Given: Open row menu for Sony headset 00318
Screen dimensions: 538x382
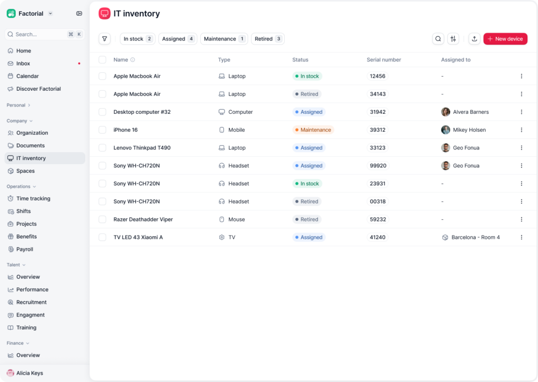Looking at the screenshot, I should [x=522, y=201].
